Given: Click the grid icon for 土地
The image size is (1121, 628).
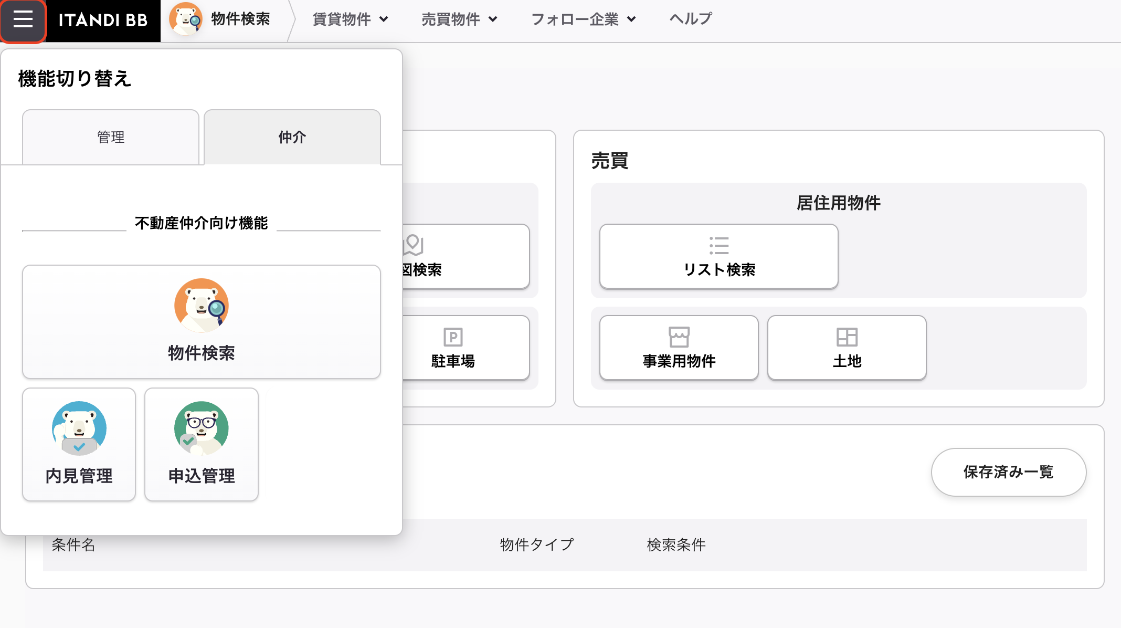Looking at the screenshot, I should pos(847,337).
